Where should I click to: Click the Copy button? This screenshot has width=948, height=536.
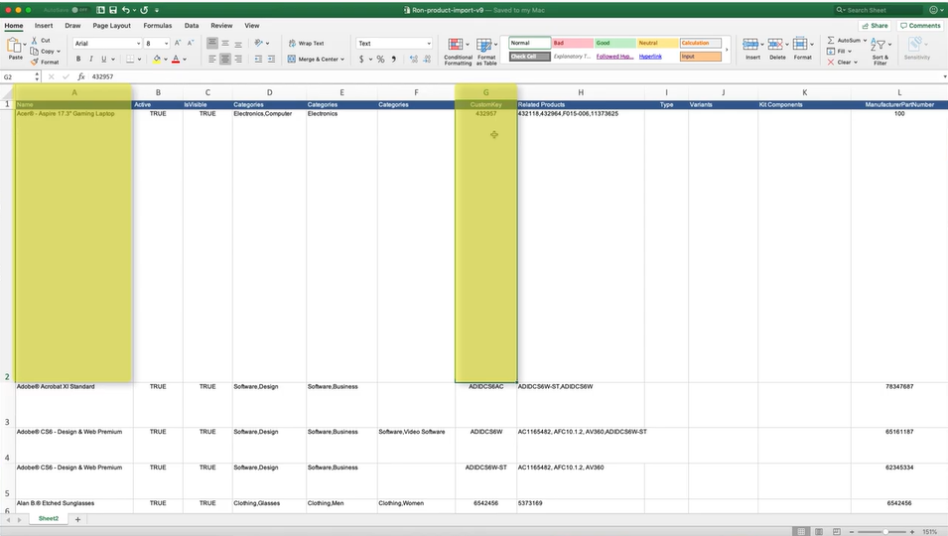click(43, 52)
